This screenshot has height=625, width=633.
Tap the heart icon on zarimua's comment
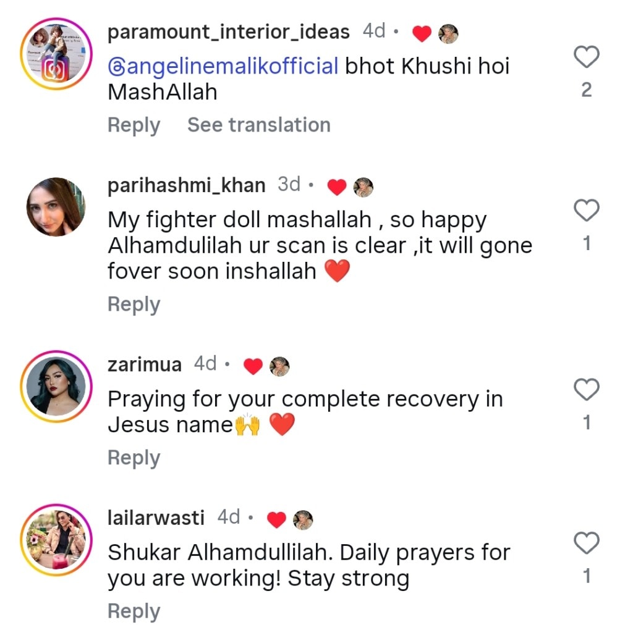click(x=586, y=389)
